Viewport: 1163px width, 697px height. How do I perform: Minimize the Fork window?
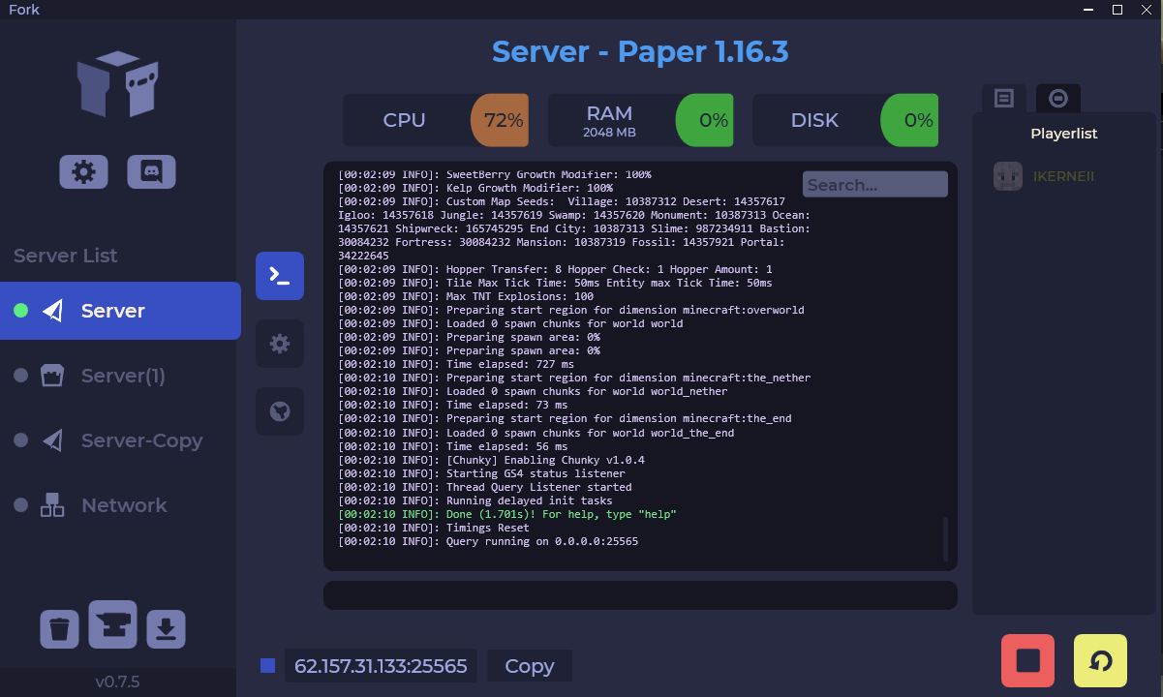[x=1090, y=10]
